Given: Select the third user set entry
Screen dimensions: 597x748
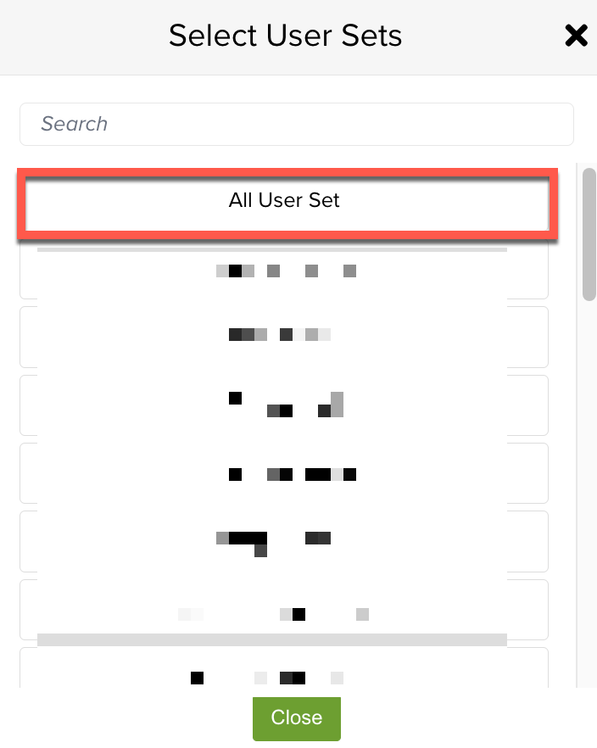Looking at the screenshot, I should point(284,405).
